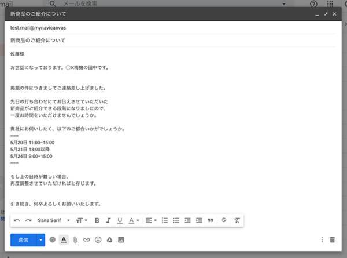Click the recipient field test.mail@mynavicanvas
The height and width of the screenshot is (258, 347).
172,28
